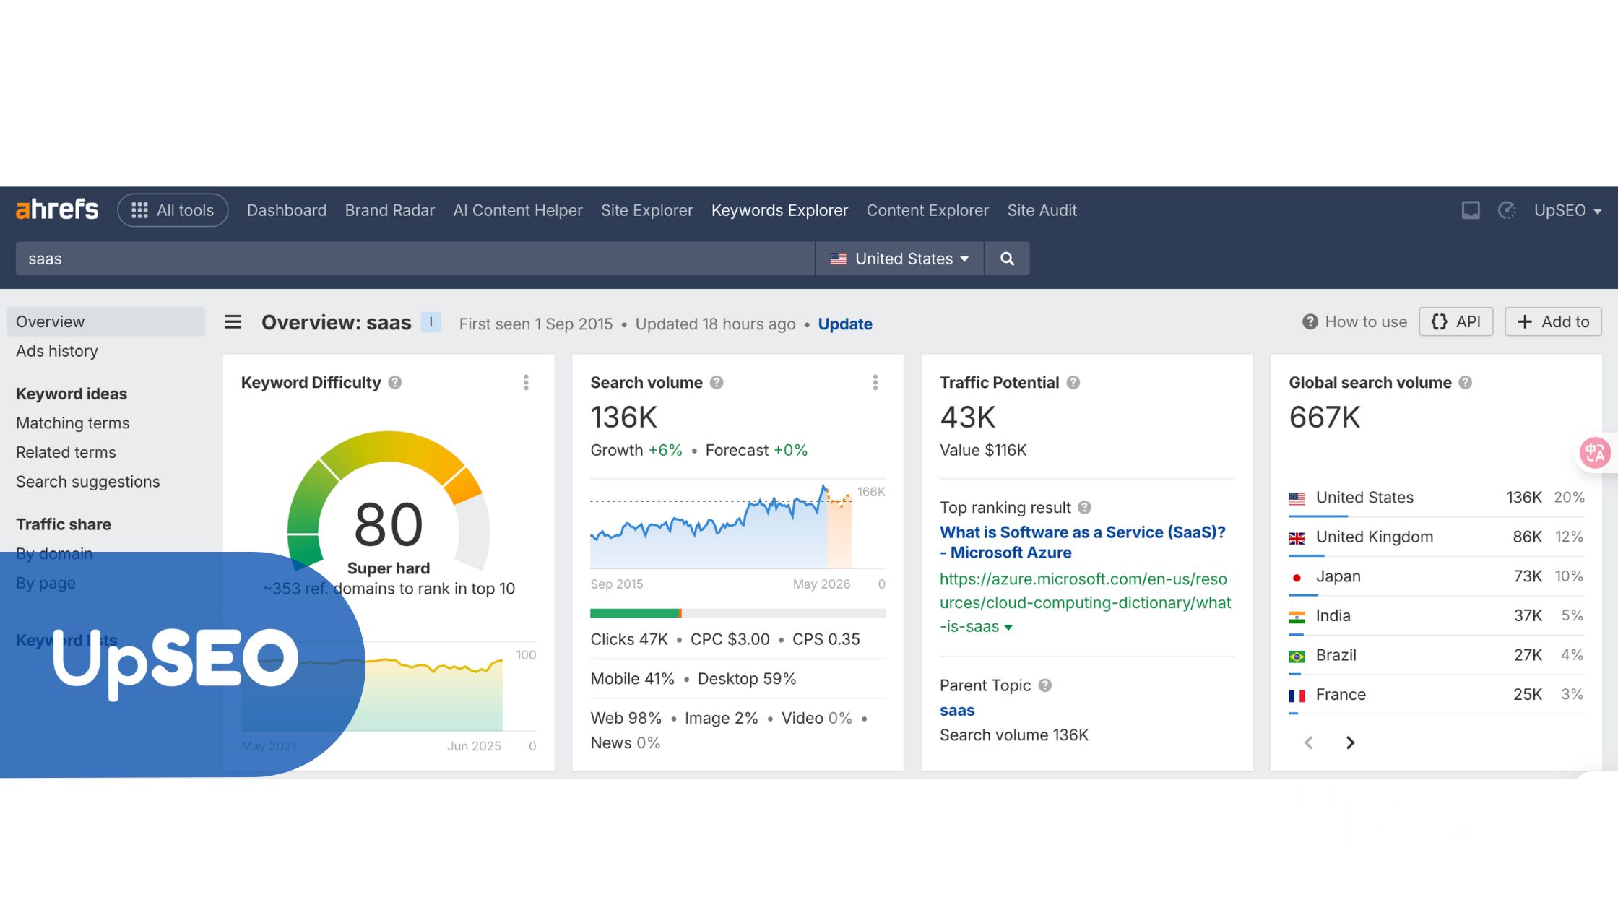
Task: Click the blue 'I' badge next to saas
Action: point(431,322)
